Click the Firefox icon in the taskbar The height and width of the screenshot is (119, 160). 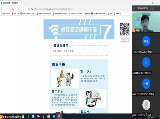point(59,116)
